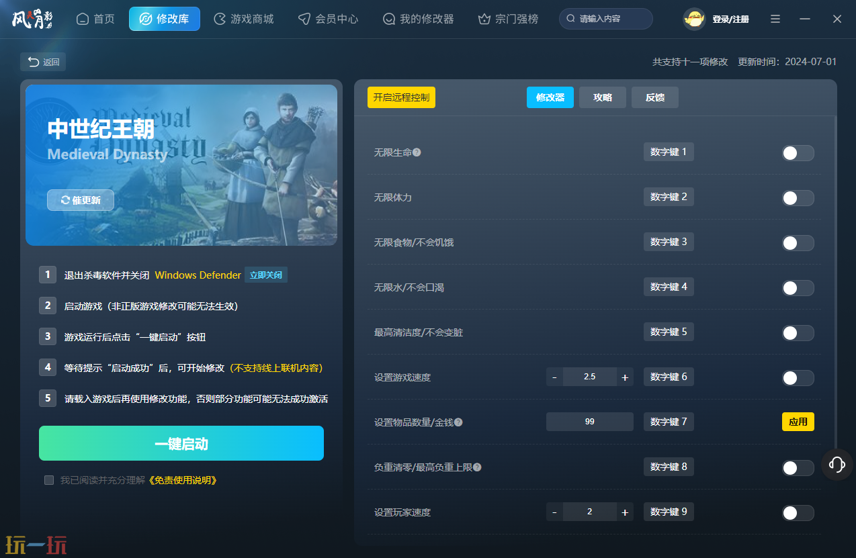Decrease player speed with minus button
Viewport: 856px width, 558px height.
point(554,512)
